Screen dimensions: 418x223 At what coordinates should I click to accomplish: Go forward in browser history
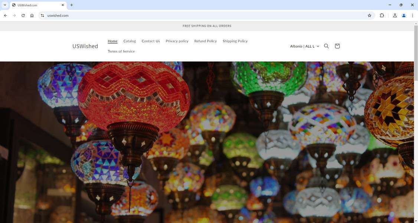click(14, 16)
